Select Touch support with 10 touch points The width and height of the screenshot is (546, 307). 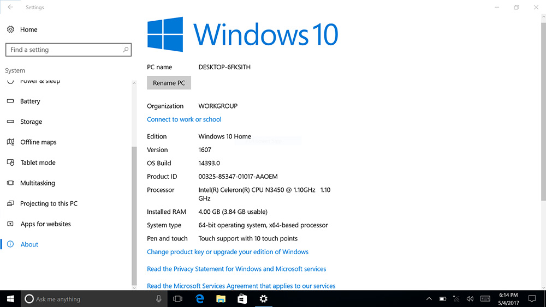[x=248, y=238]
